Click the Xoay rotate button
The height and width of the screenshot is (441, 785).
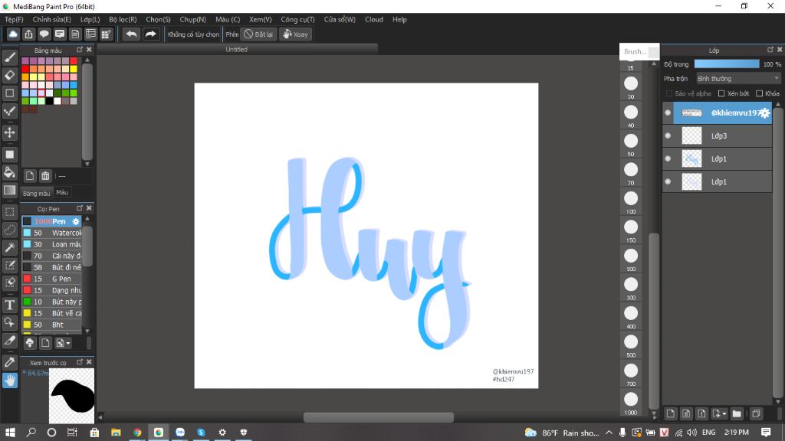point(296,34)
